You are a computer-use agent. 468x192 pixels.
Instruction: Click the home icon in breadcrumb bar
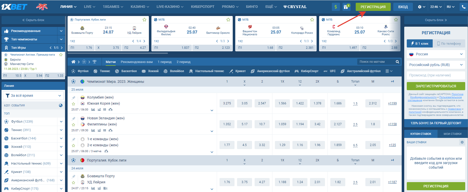(x=73, y=62)
